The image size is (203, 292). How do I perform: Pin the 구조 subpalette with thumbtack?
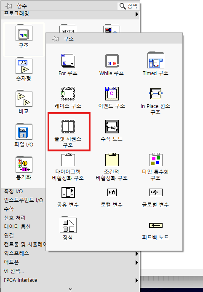(x=56, y=39)
